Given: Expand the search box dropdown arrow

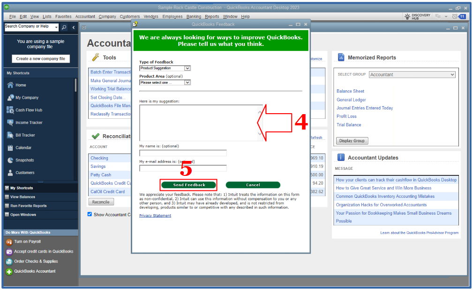Looking at the screenshot, I should click(x=56, y=28).
